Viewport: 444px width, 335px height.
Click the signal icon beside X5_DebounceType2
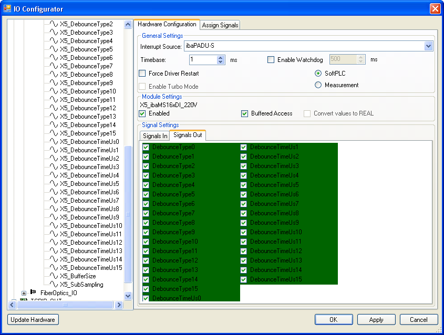tap(54, 24)
